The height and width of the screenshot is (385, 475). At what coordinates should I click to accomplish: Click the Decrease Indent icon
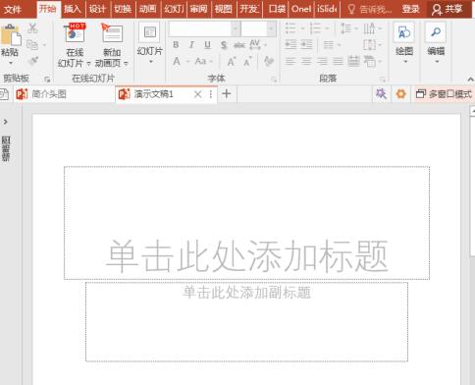coord(290,44)
